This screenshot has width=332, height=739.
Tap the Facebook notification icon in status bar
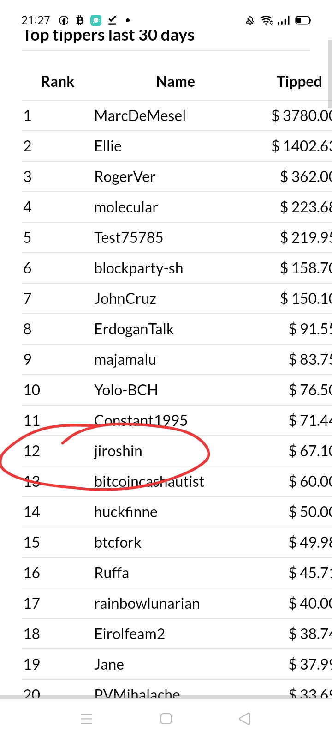point(64,20)
